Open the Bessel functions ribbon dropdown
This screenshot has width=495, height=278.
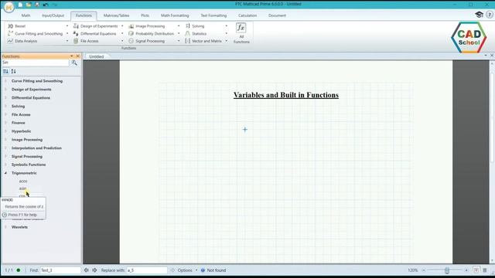tap(67, 25)
